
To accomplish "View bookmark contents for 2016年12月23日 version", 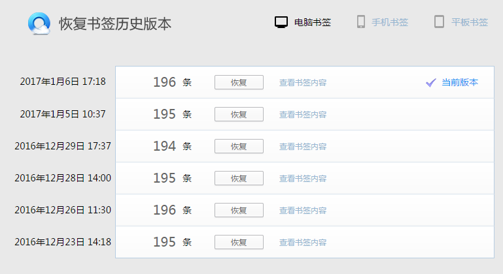I will pyautogui.click(x=303, y=243).
